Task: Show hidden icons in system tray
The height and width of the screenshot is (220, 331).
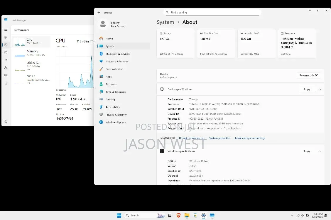Action: pos(292,215)
